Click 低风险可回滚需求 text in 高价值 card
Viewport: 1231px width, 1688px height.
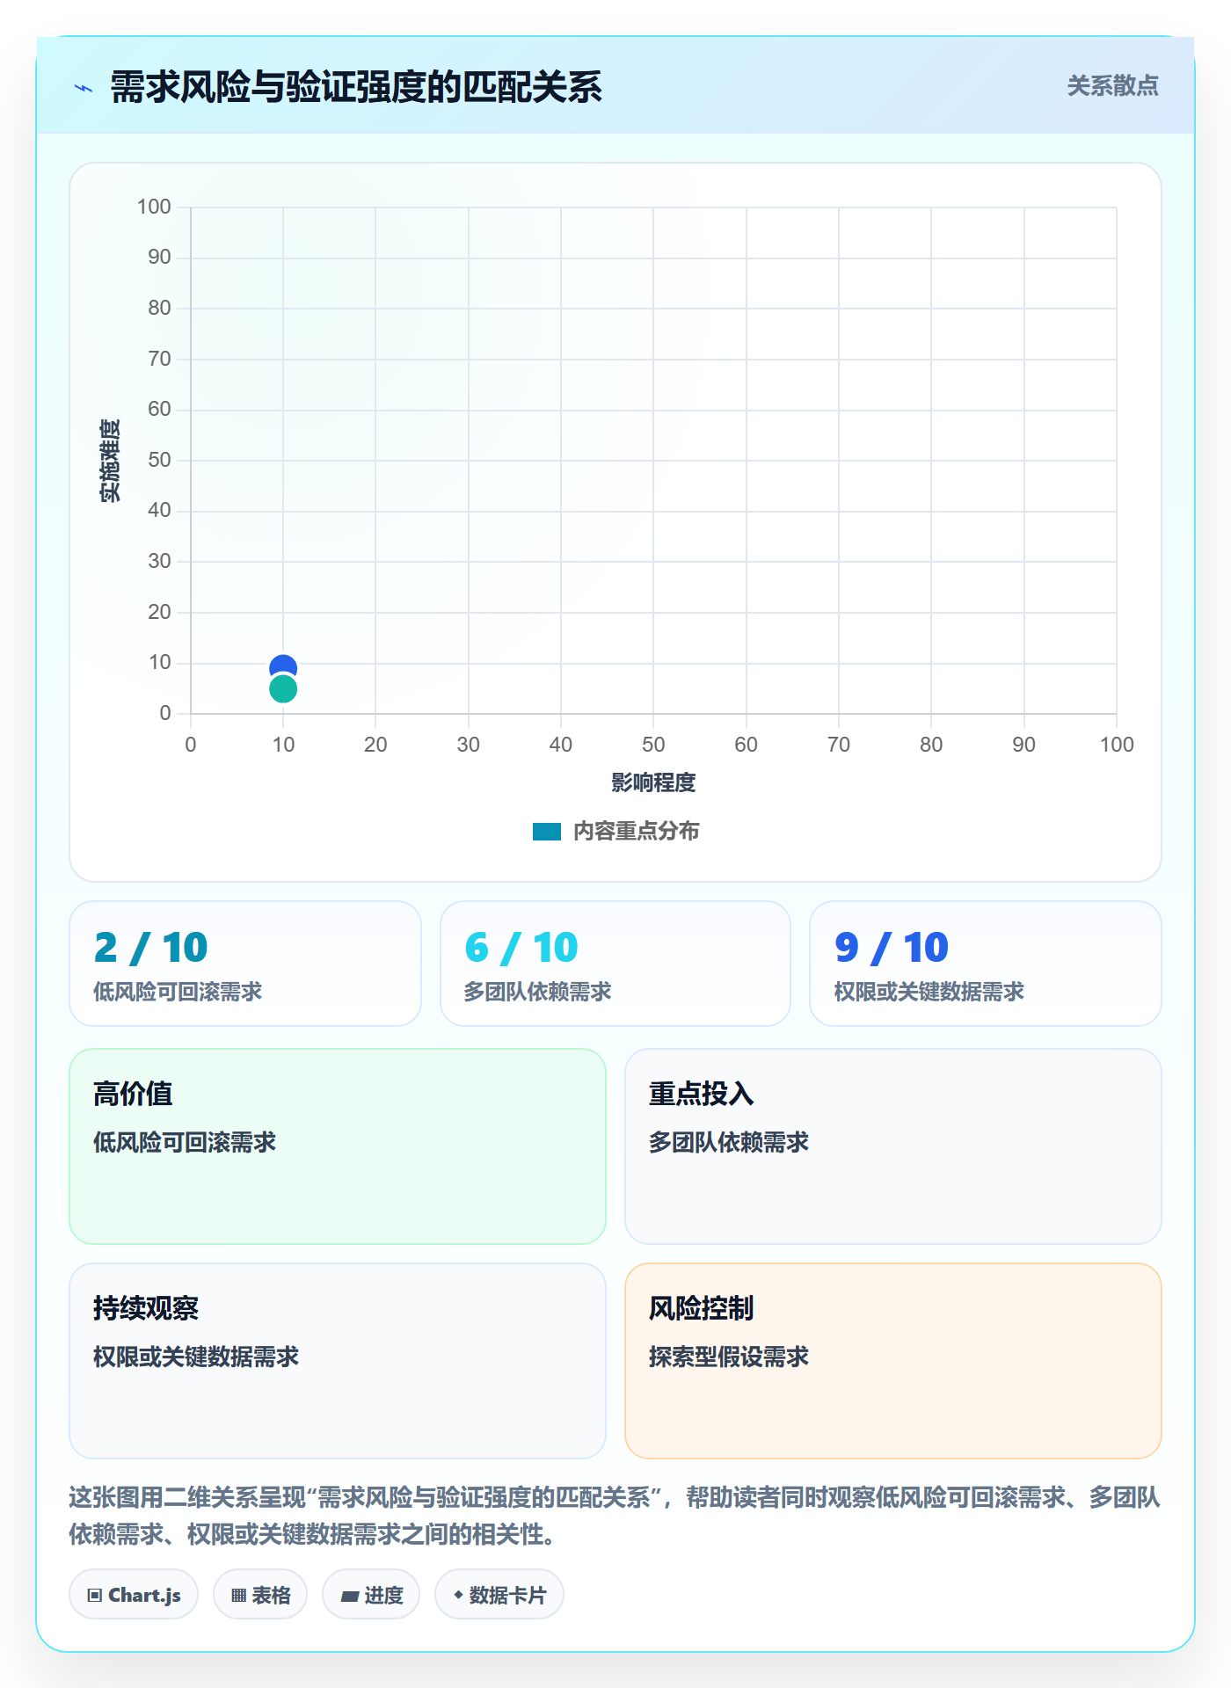[x=185, y=1142]
